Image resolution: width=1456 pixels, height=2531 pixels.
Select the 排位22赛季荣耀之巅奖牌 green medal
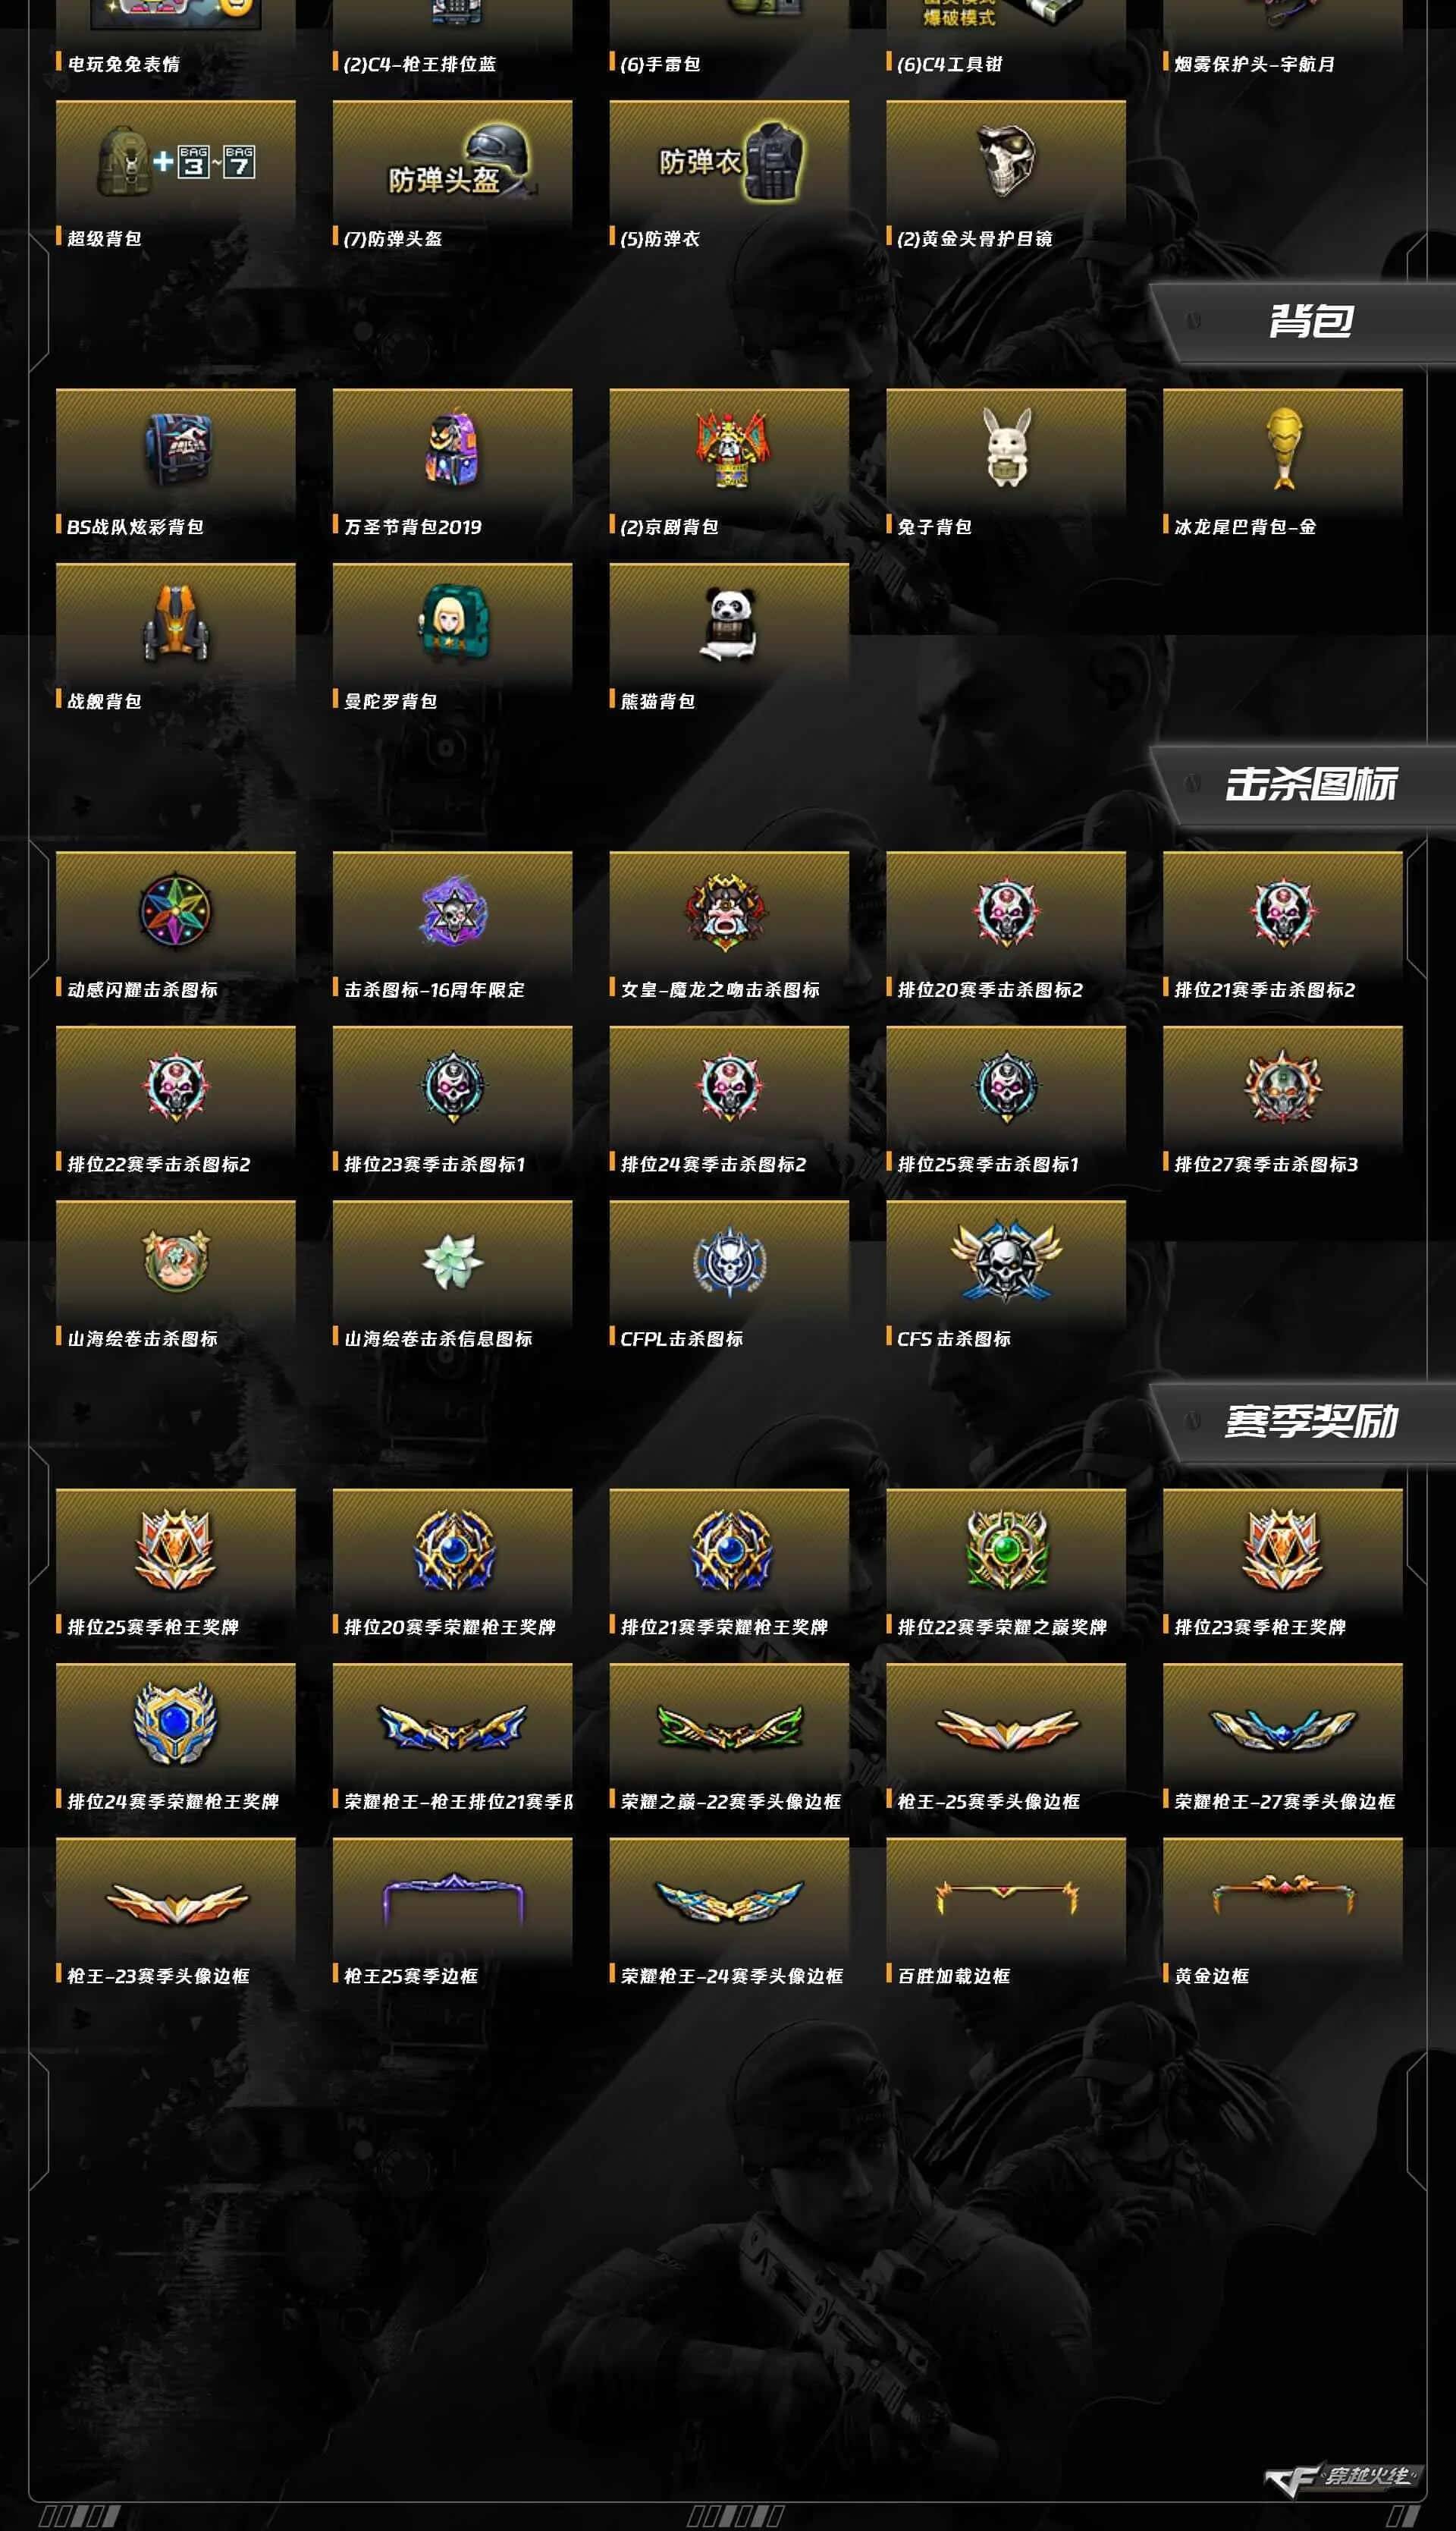click(x=1006, y=1548)
